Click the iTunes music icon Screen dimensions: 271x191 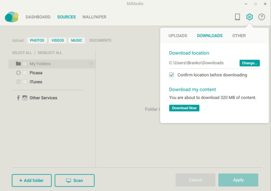click(18, 82)
